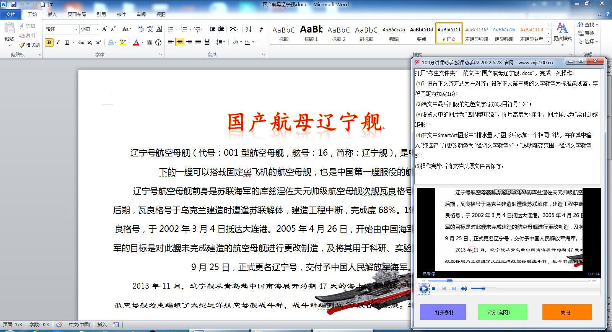Image resolution: width=612 pixels, height=332 pixels.
Task: Click the video player volume slider
Action: (x=483, y=288)
